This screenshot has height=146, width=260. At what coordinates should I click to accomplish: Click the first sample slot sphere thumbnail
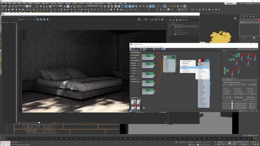pos(134,102)
